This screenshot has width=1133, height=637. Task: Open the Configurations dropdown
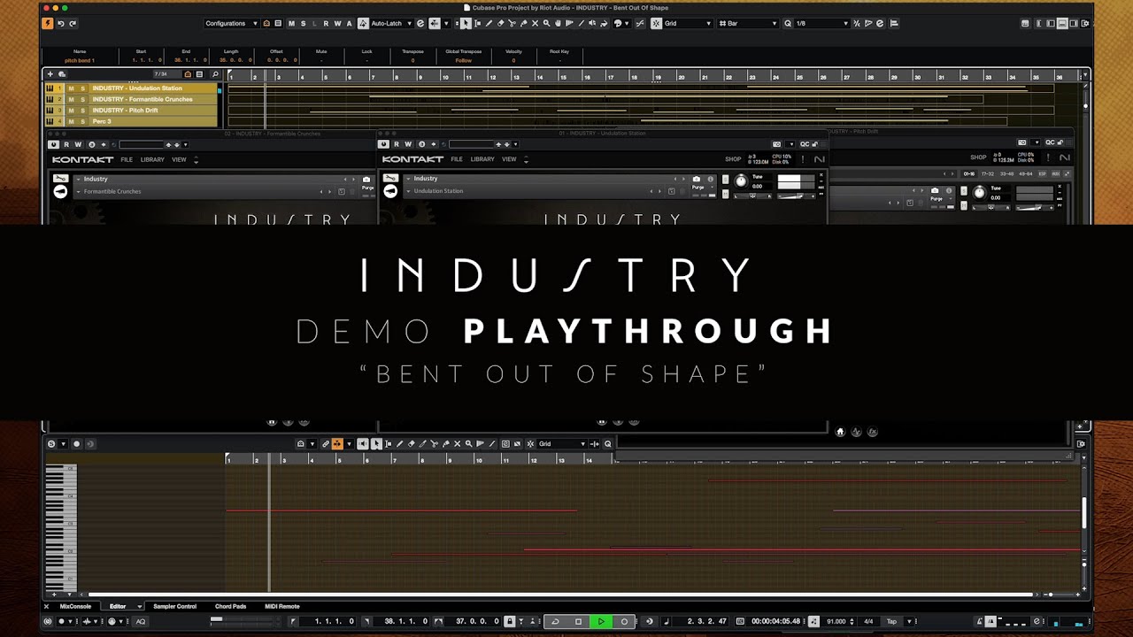[232, 23]
